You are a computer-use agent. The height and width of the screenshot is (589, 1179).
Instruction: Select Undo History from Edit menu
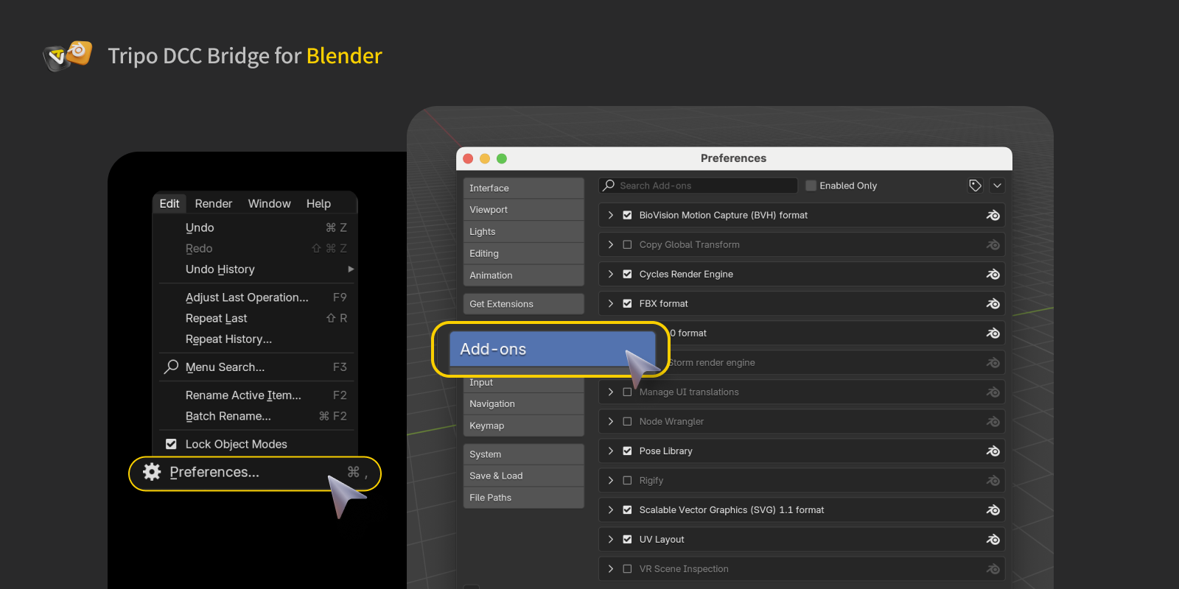pyautogui.click(x=220, y=269)
